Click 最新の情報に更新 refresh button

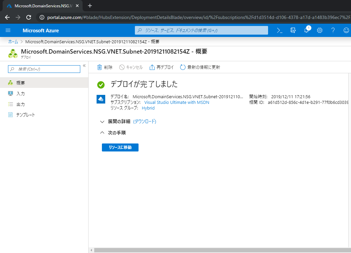(x=200, y=67)
